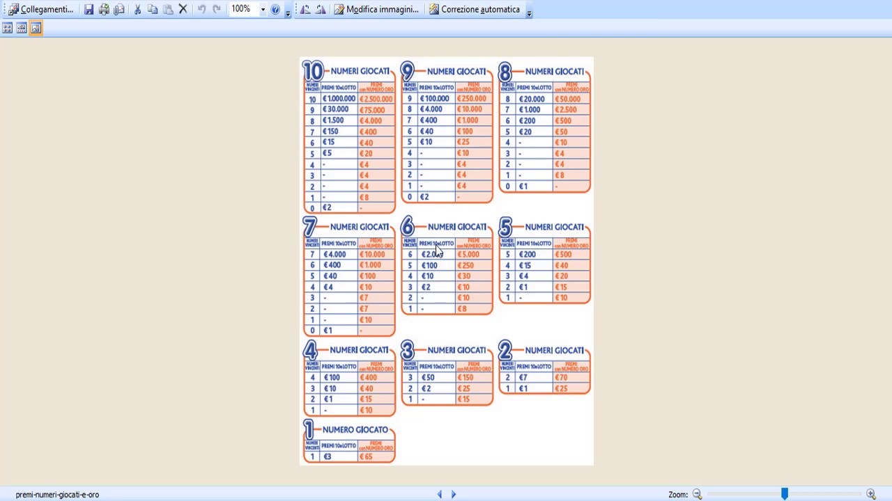Click the '1 NUMERO GIOCATO' heading
The image size is (892, 501).
point(346,429)
